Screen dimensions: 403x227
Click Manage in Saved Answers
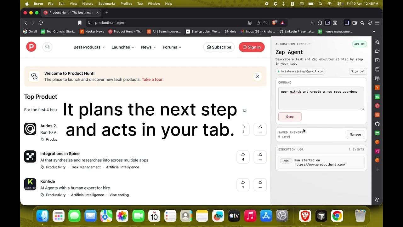(x=355, y=134)
